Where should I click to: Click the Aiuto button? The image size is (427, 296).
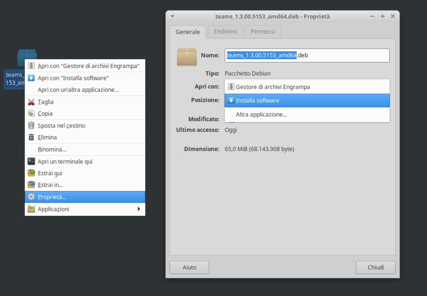[x=189, y=267]
